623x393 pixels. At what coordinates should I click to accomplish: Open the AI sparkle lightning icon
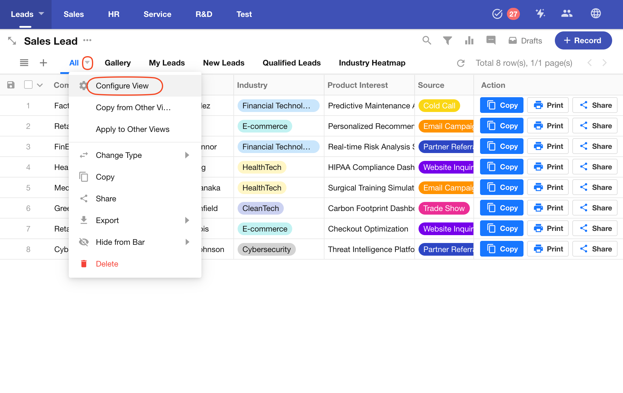pyautogui.click(x=540, y=14)
